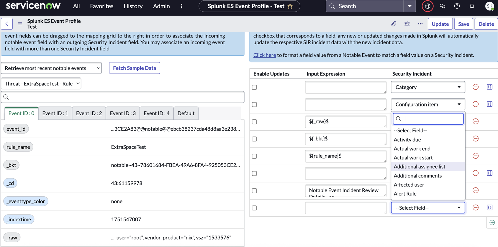Open the notifications bell
The height and width of the screenshot is (247, 498).
(x=472, y=6)
